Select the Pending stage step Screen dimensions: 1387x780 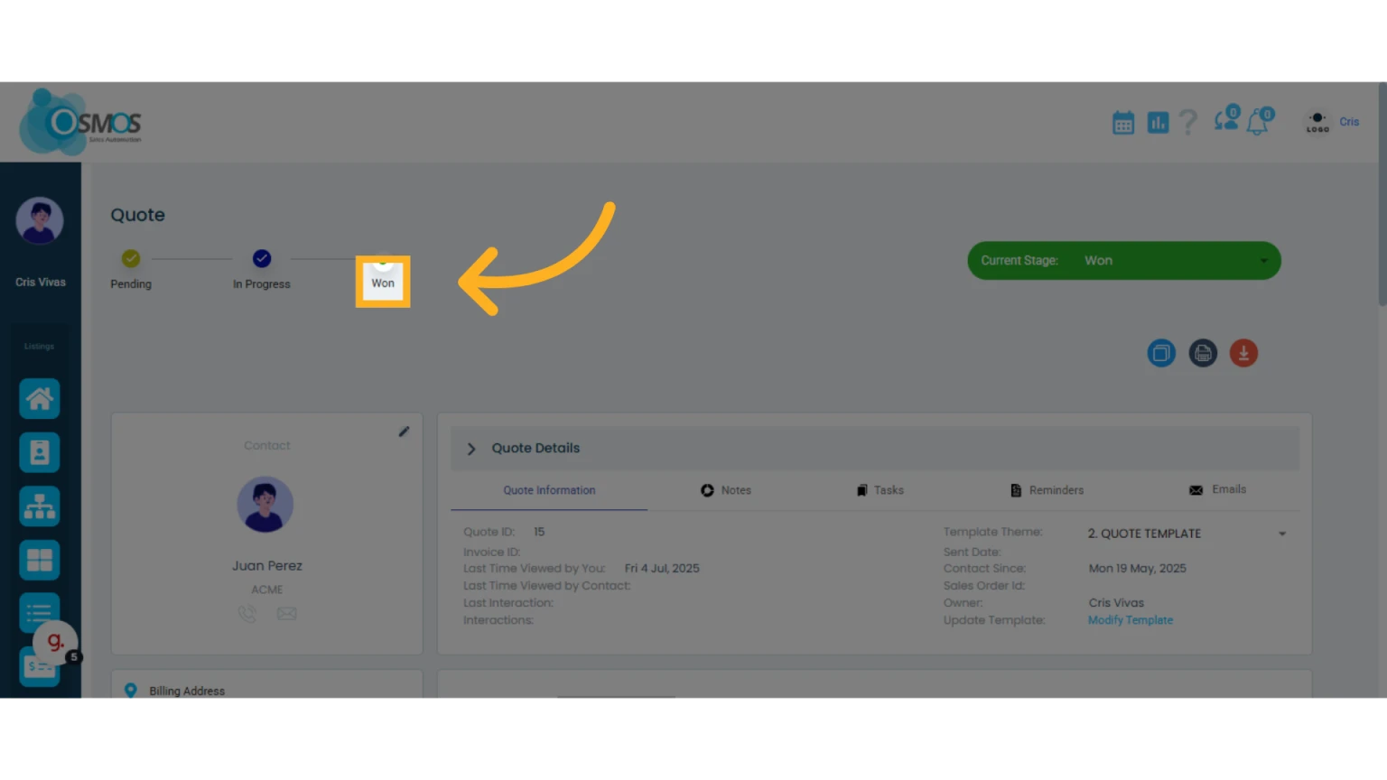(131, 269)
